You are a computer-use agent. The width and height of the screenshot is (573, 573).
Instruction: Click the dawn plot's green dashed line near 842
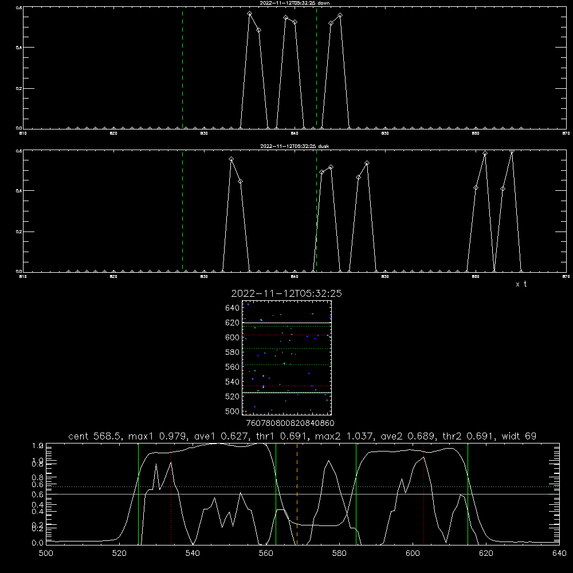click(316, 68)
